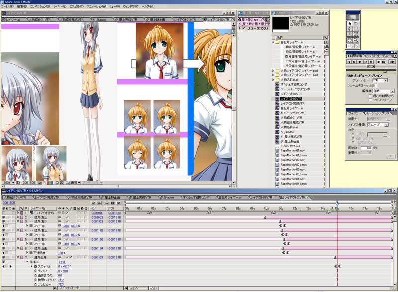Toggle video visibility for layer 7
The image size is (398, 292).
pos(4,257)
